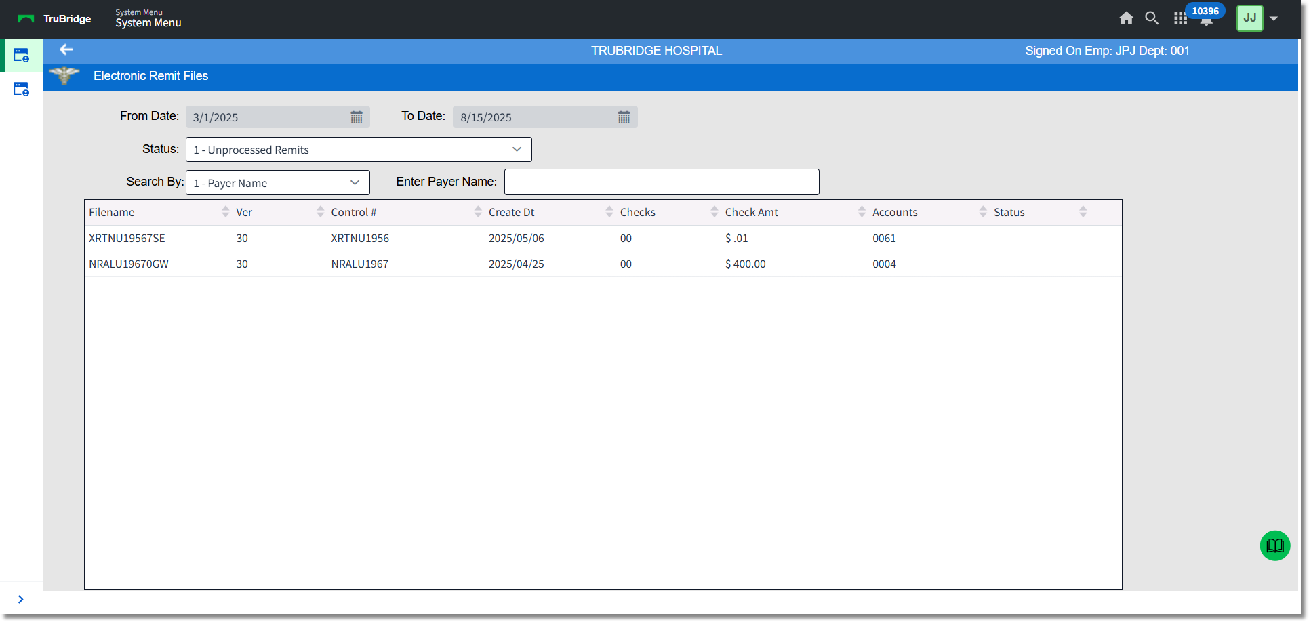The image size is (1309, 622).
Task: Open the Home icon in the header
Action: click(x=1126, y=18)
